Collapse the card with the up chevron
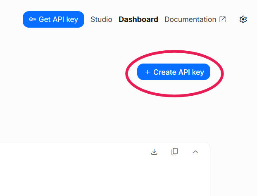 point(195,152)
